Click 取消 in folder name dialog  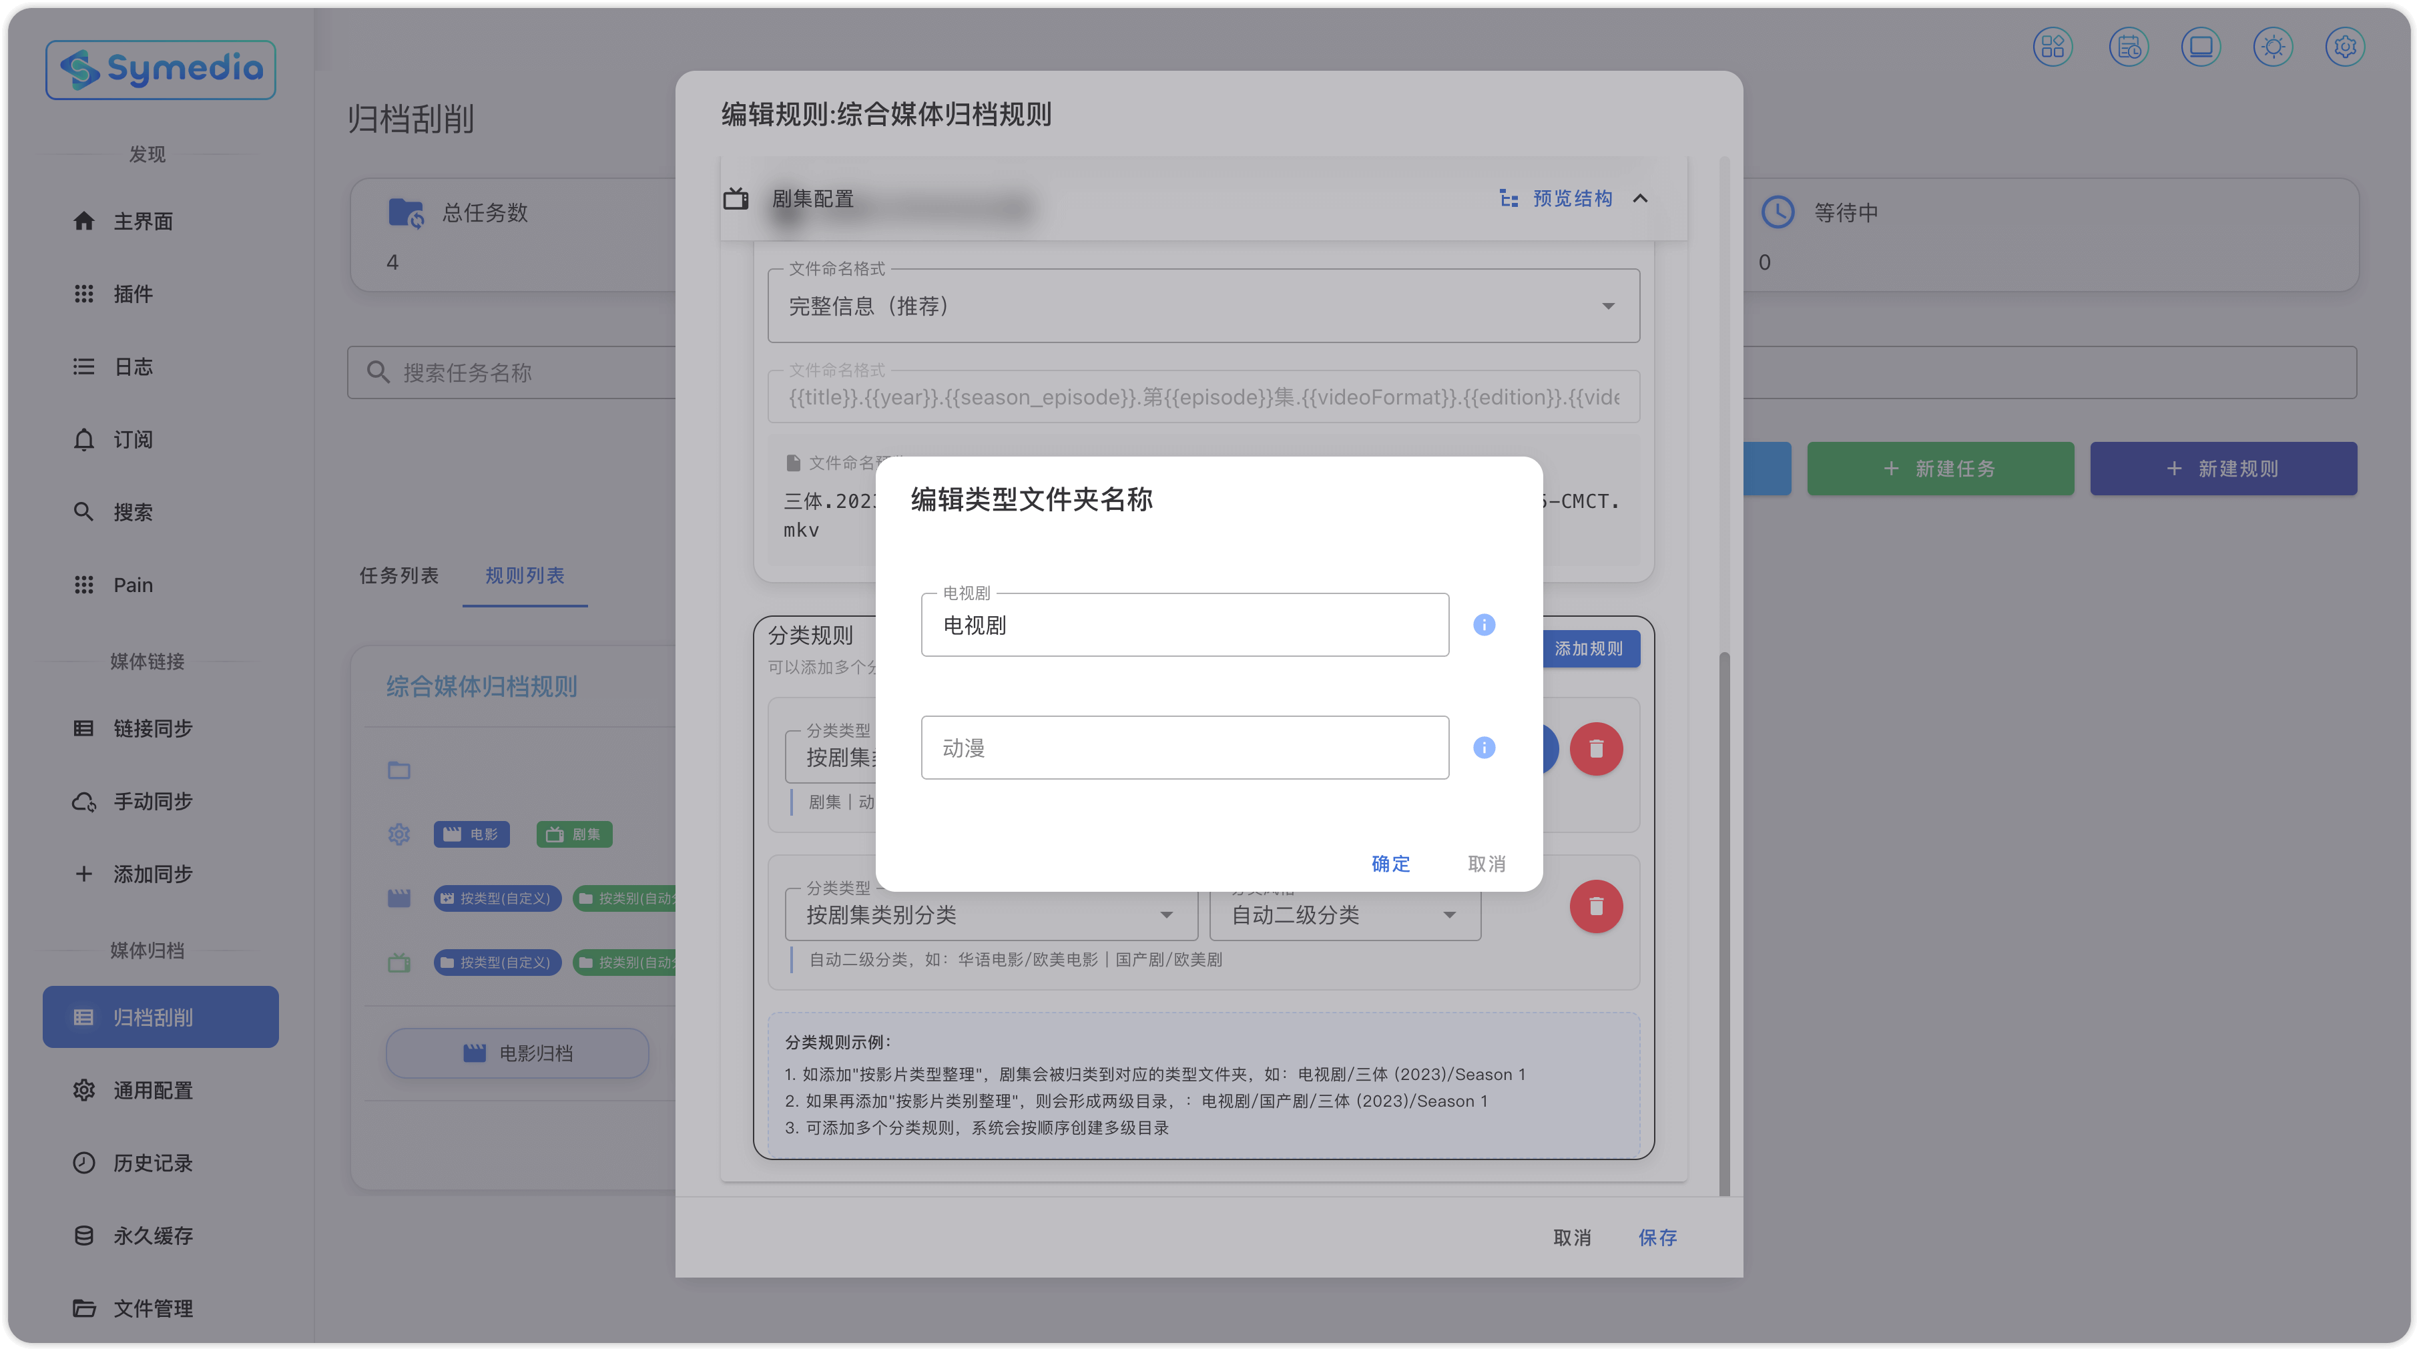1487,863
